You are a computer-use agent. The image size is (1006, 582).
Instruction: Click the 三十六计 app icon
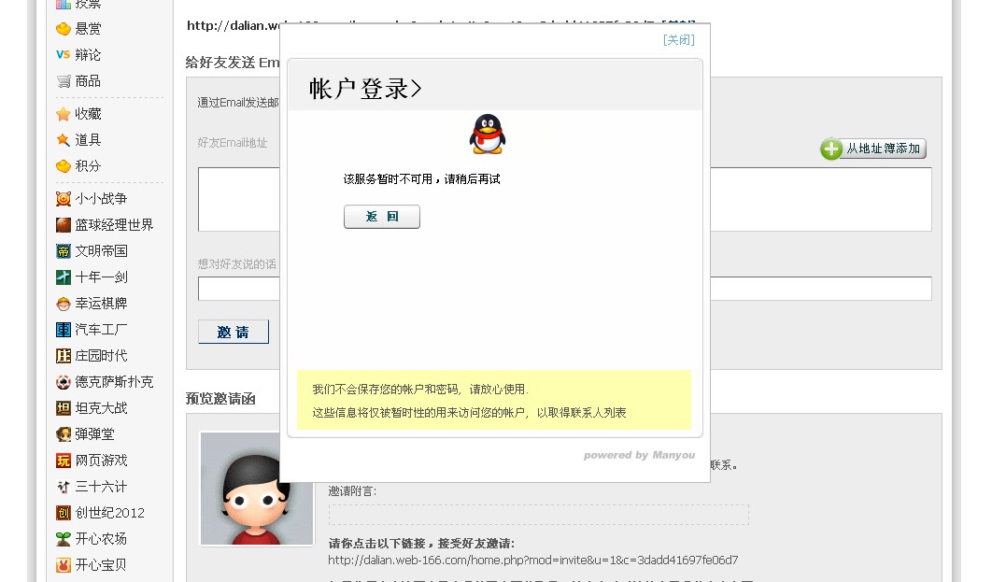(63, 487)
